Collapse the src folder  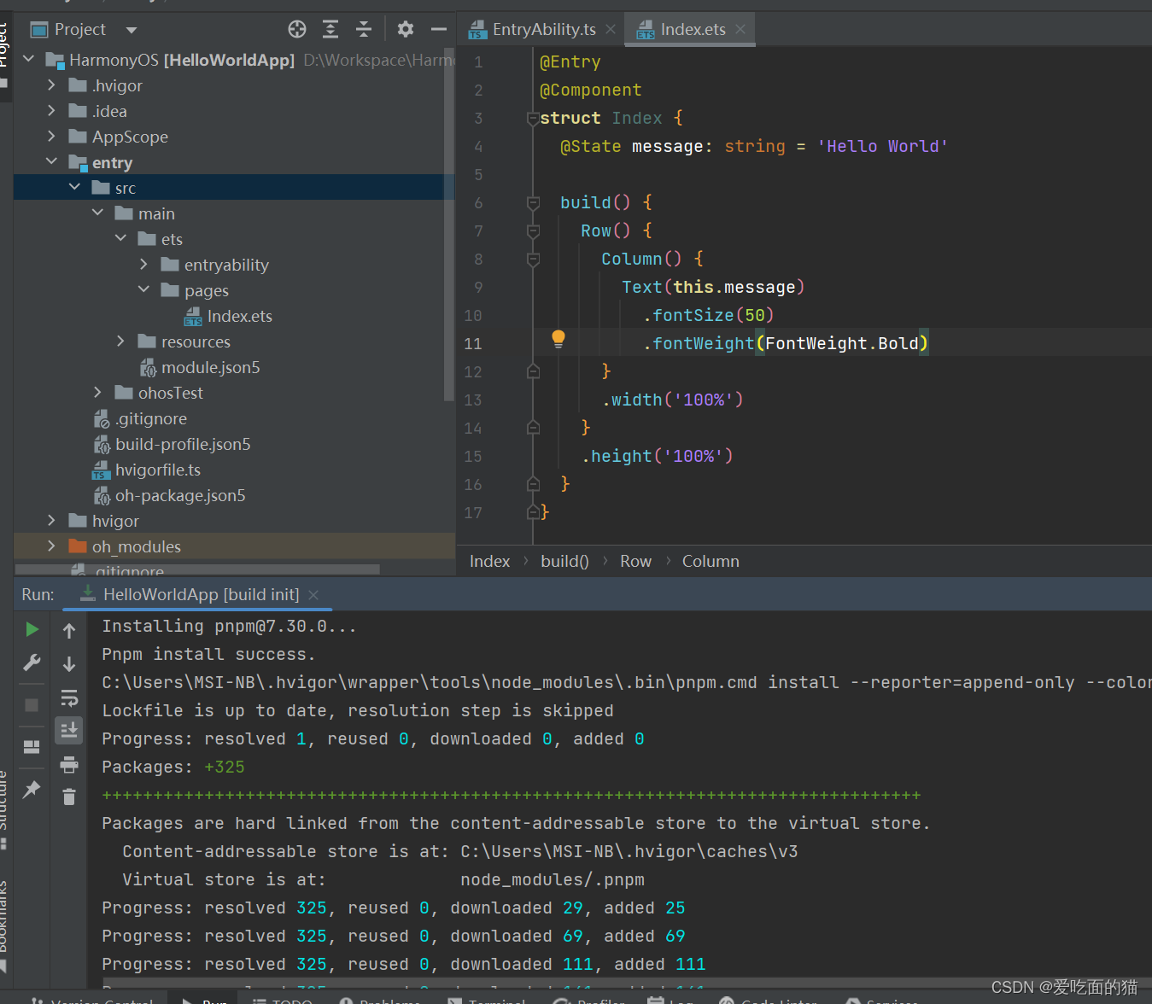74,187
